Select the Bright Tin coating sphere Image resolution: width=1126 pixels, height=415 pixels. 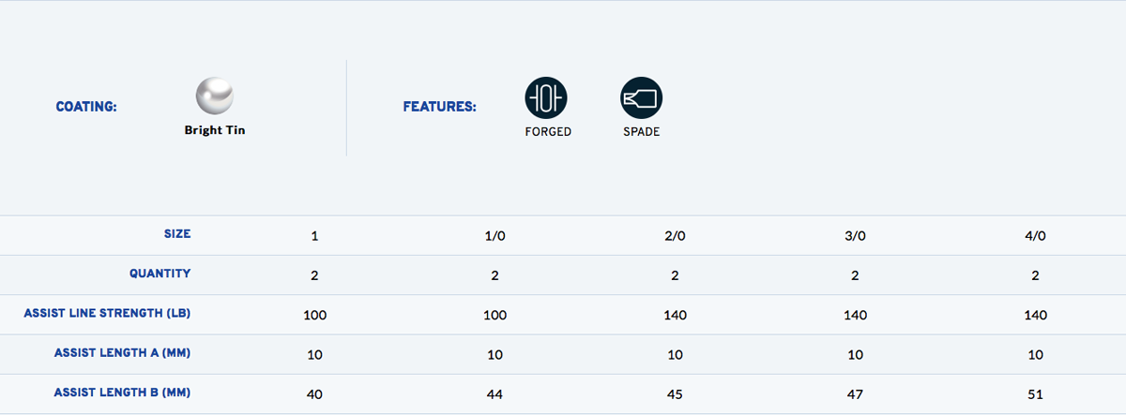pos(215,96)
